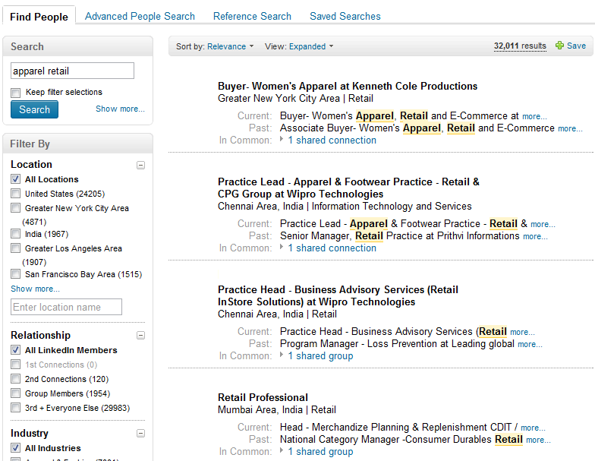This screenshot has height=461, width=595.
Task: Collapse the Industry filter section
Action: click(140, 434)
